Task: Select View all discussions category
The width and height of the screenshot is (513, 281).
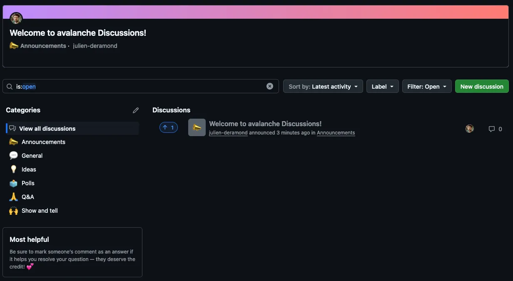Action: (x=47, y=129)
